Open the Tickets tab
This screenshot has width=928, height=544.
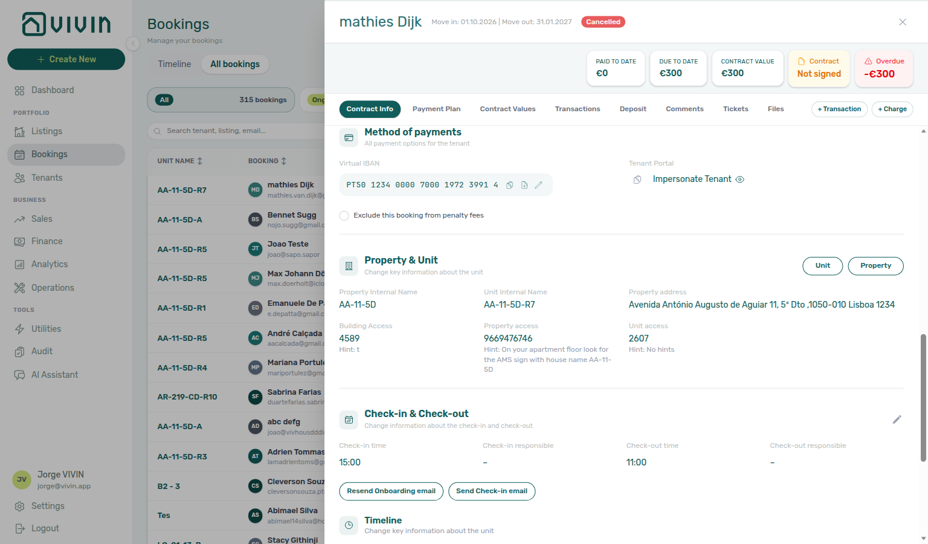point(735,109)
